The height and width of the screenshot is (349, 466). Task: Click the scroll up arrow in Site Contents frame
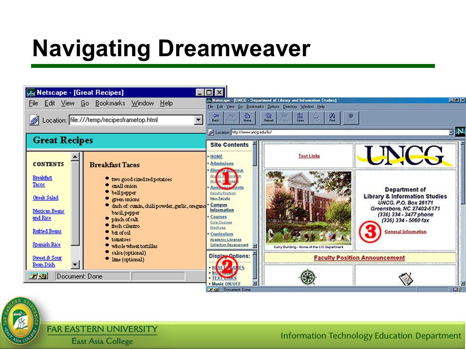coord(255,143)
